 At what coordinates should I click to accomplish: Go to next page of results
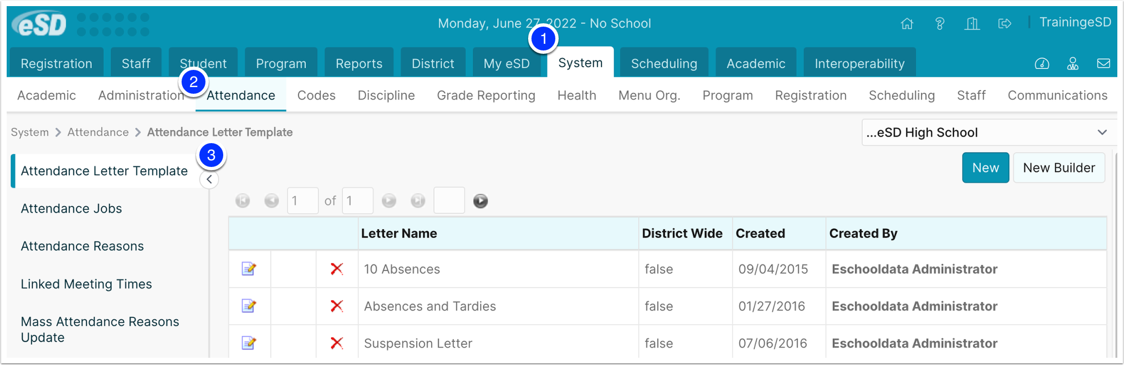pyautogui.click(x=389, y=201)
